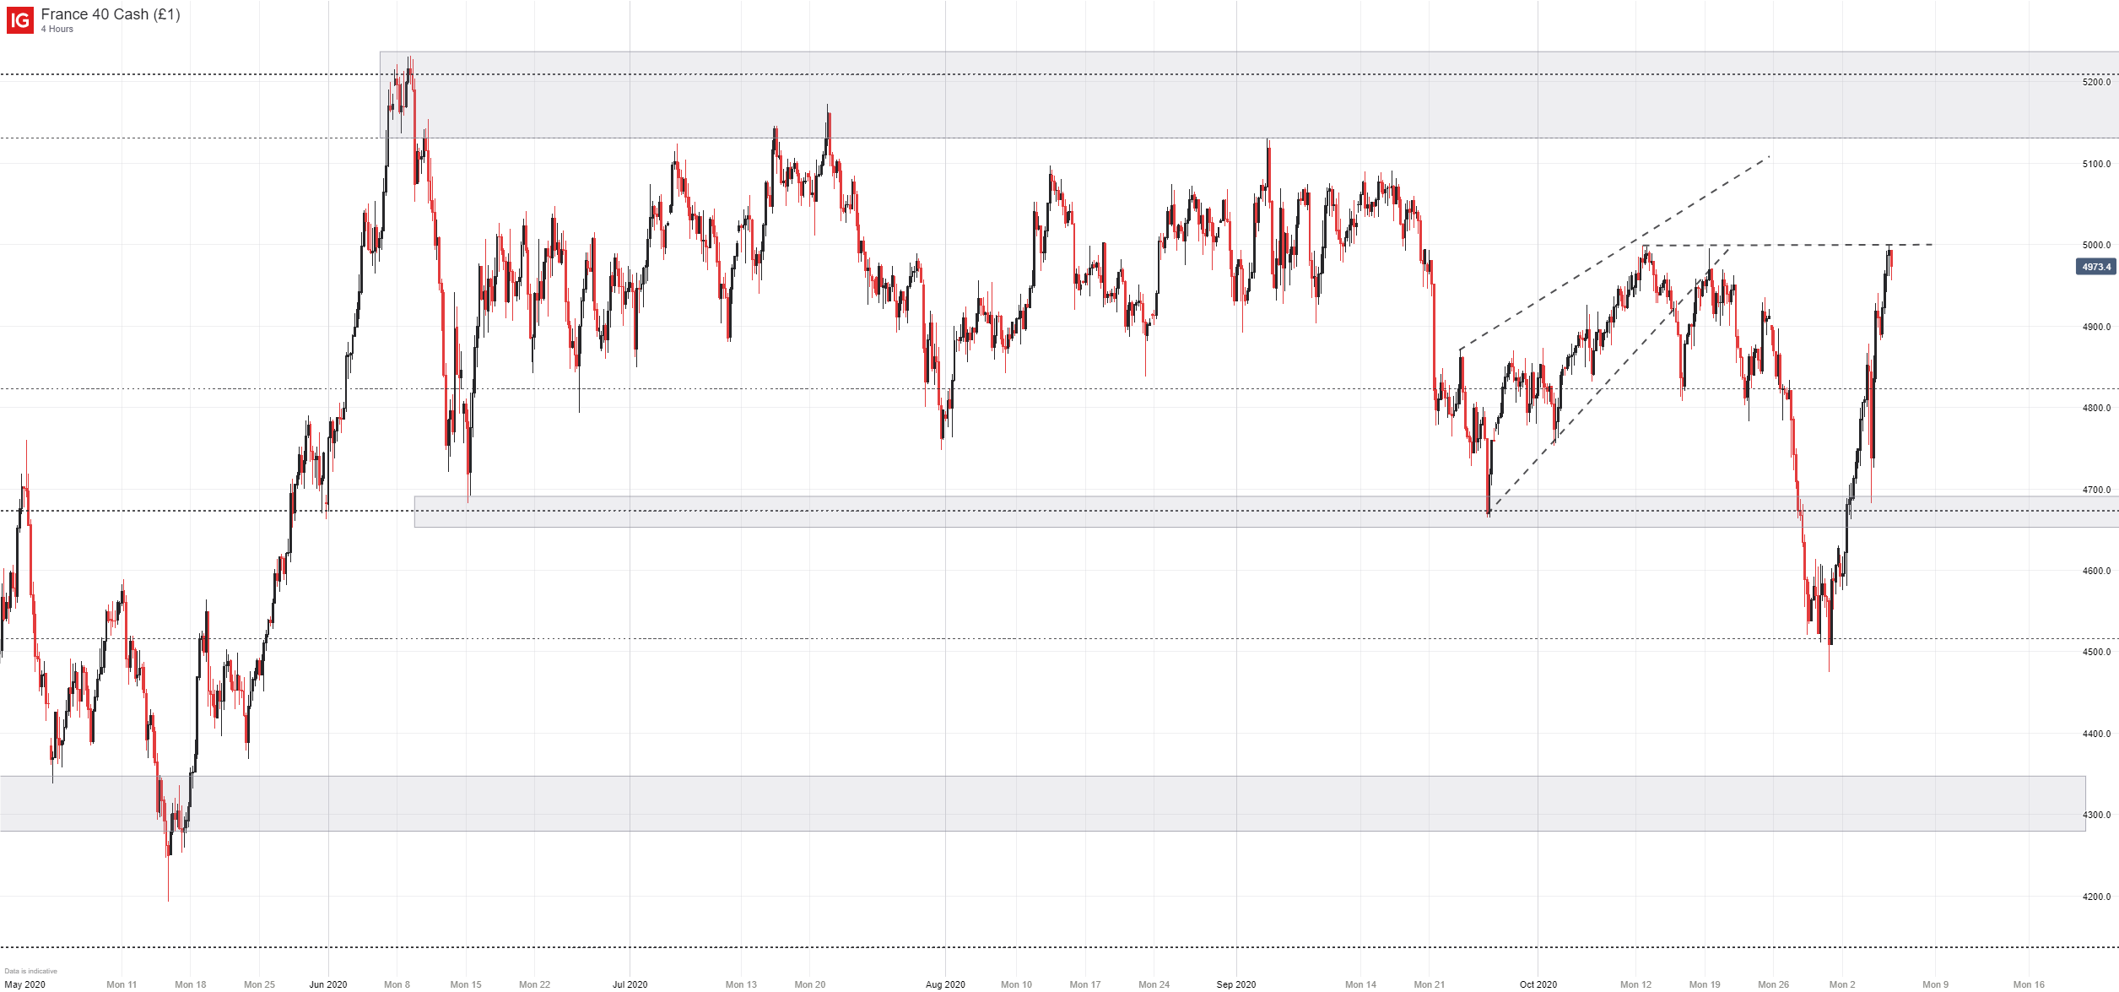Screen dimensions: 2119x992
Task: Click the Data is indicative note
Action: [x=30, y=971]
